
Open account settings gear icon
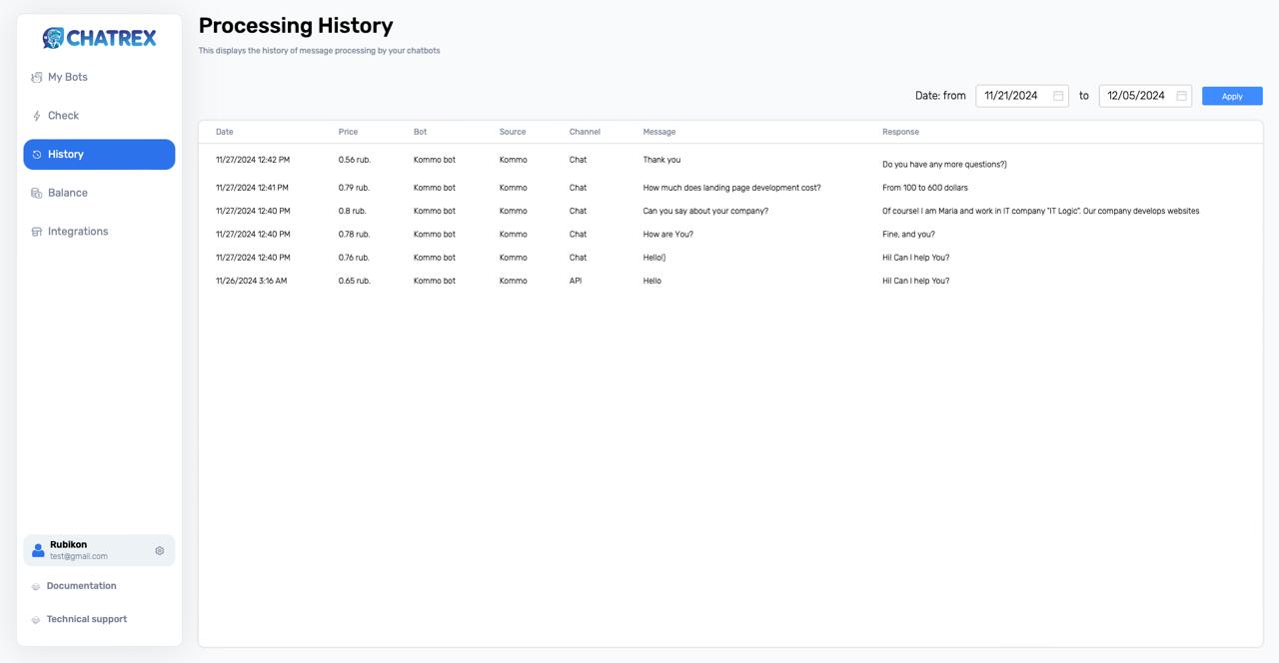[159, 550]
